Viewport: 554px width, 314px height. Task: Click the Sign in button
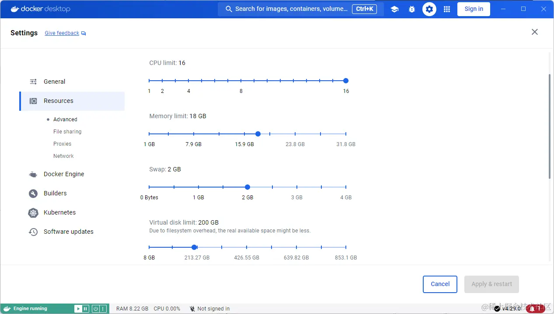pyautogui.click(x=474, y=9)
